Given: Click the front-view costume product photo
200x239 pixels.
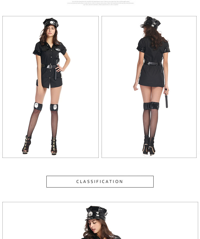Looking at the screenshot, I should coord(50,87).
